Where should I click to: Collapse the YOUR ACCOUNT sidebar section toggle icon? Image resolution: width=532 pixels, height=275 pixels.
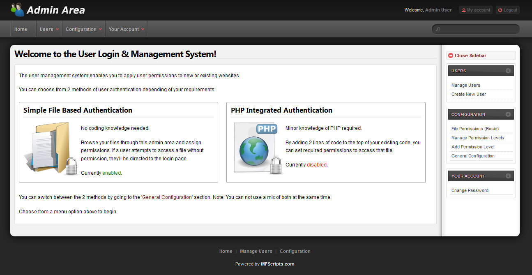[x=508, y=176]
